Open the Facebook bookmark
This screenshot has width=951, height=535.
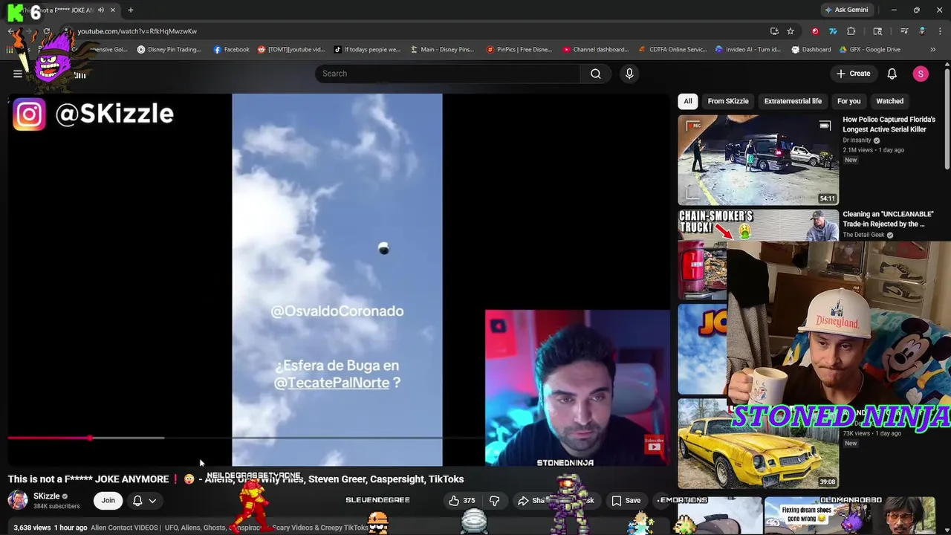[x=231, y=50]
